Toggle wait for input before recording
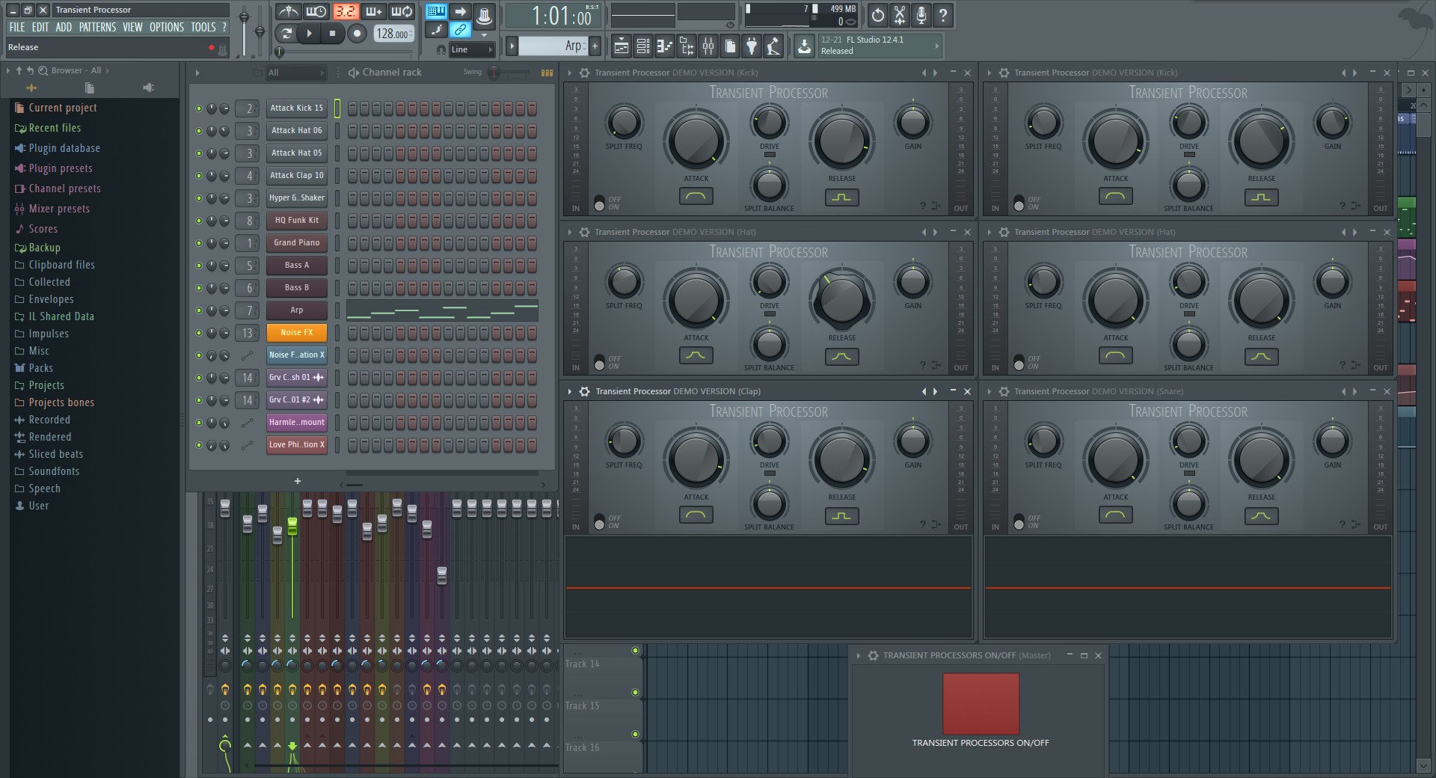The image size is (1436, 778). 316,12
